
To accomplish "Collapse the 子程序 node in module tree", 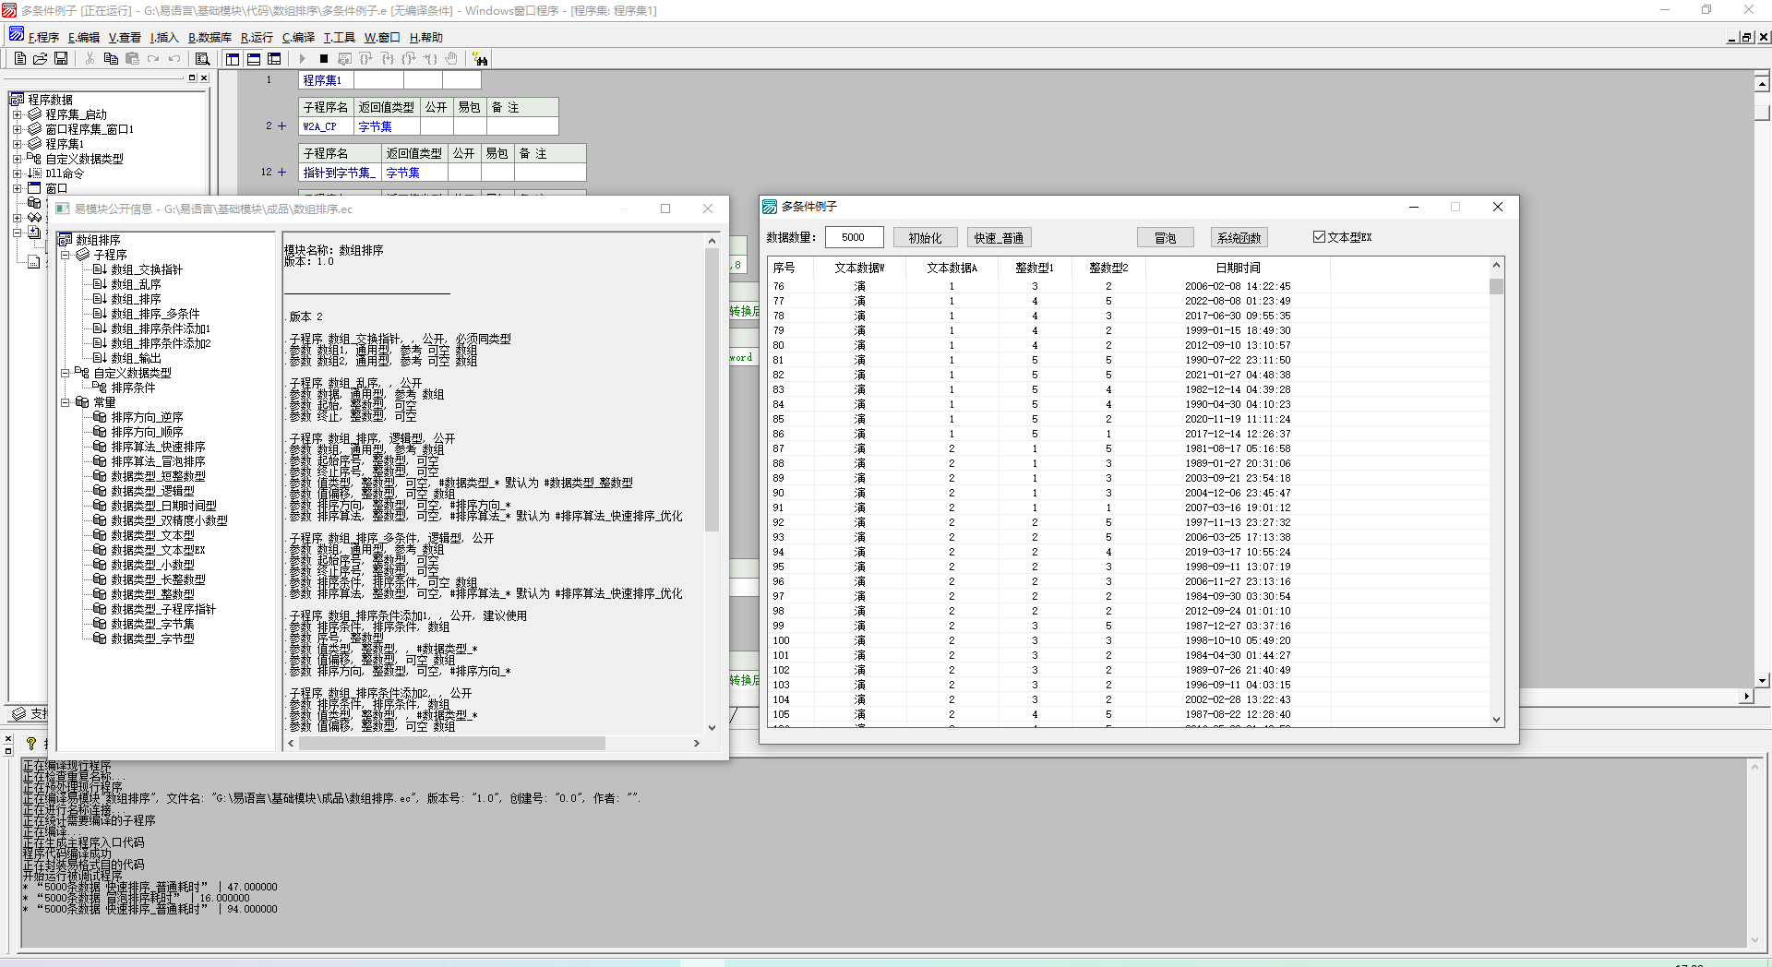I will 66,255.
